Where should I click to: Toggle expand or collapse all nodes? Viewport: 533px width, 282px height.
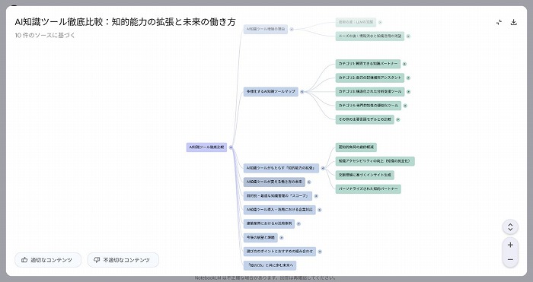tap(510, 227)
